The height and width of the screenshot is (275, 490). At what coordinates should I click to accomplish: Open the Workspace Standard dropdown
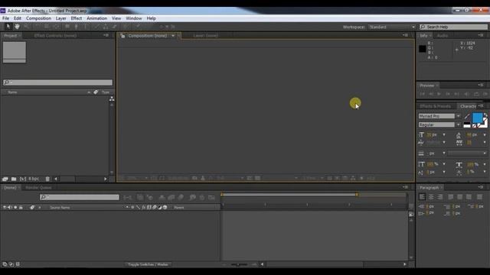(392, 27)
